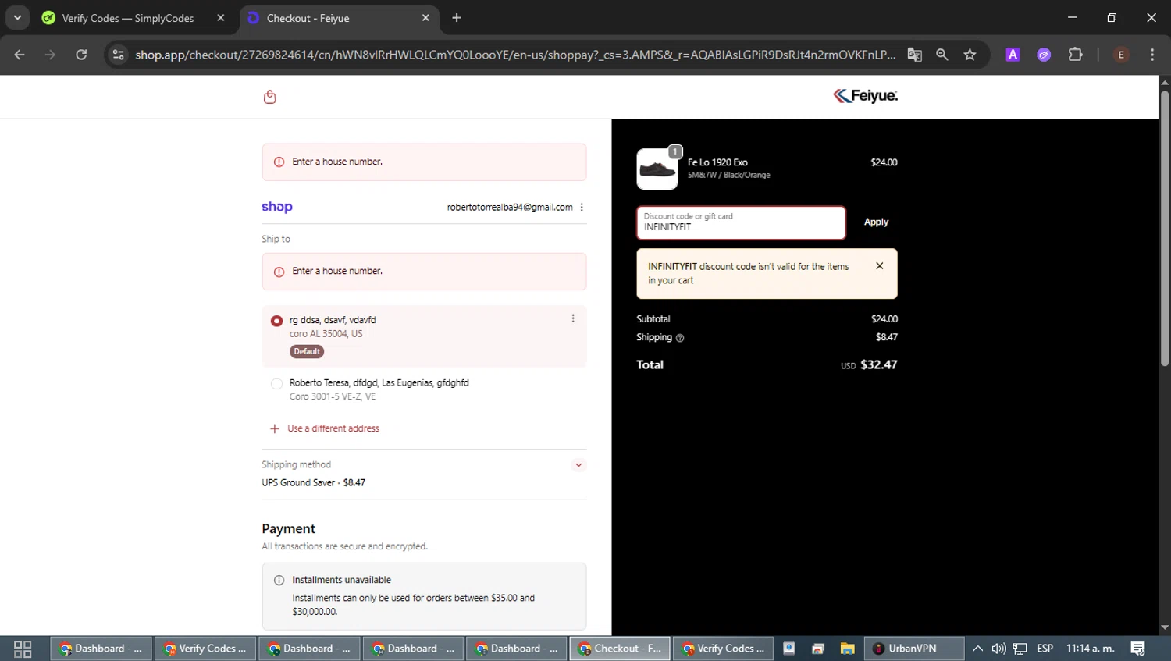Show hidden system tray icons
1171x661 pixels.
coord(977,649)
